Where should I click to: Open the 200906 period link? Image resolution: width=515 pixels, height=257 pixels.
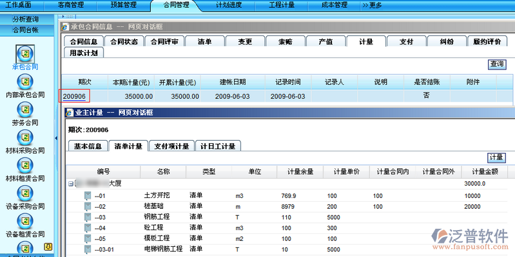click(x=75, y=96)
